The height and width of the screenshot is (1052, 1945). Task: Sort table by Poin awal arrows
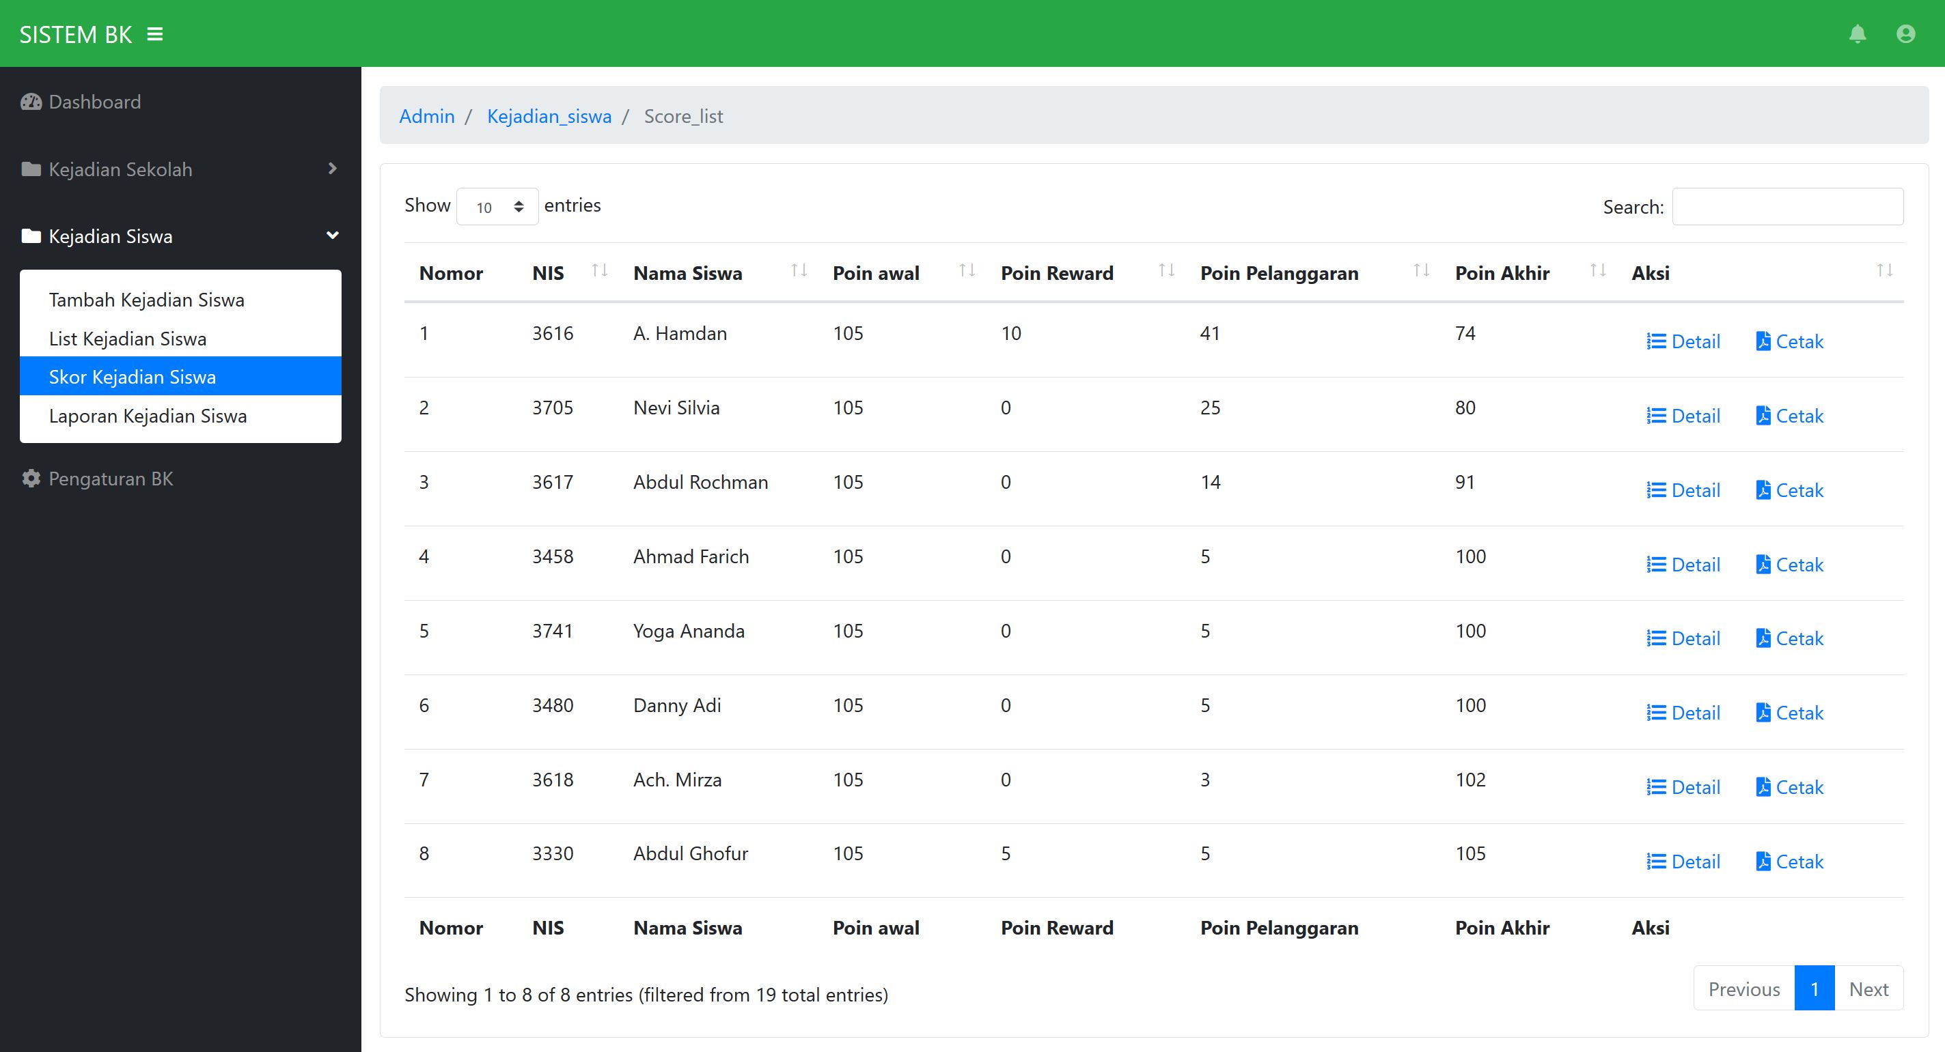point(967,270)
